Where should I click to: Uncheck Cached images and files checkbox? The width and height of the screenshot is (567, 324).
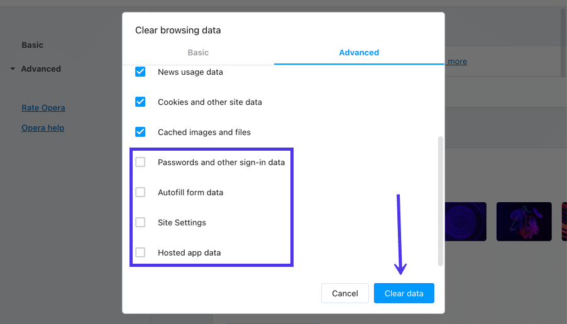point(140,132)
